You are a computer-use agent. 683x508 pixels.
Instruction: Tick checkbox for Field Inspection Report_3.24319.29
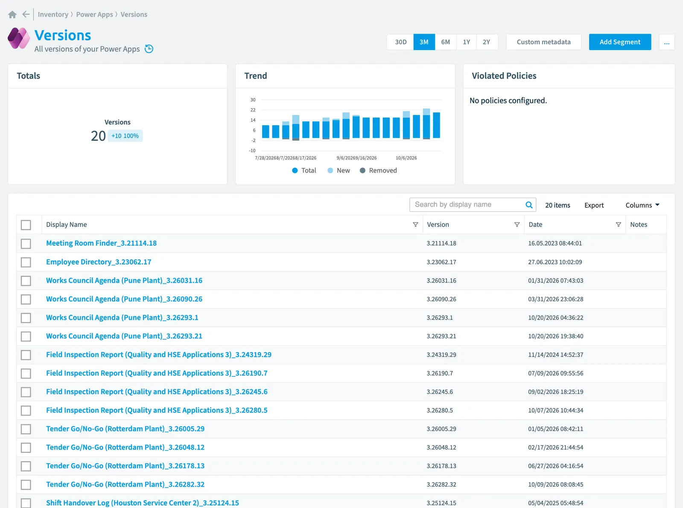coord(26,355)
